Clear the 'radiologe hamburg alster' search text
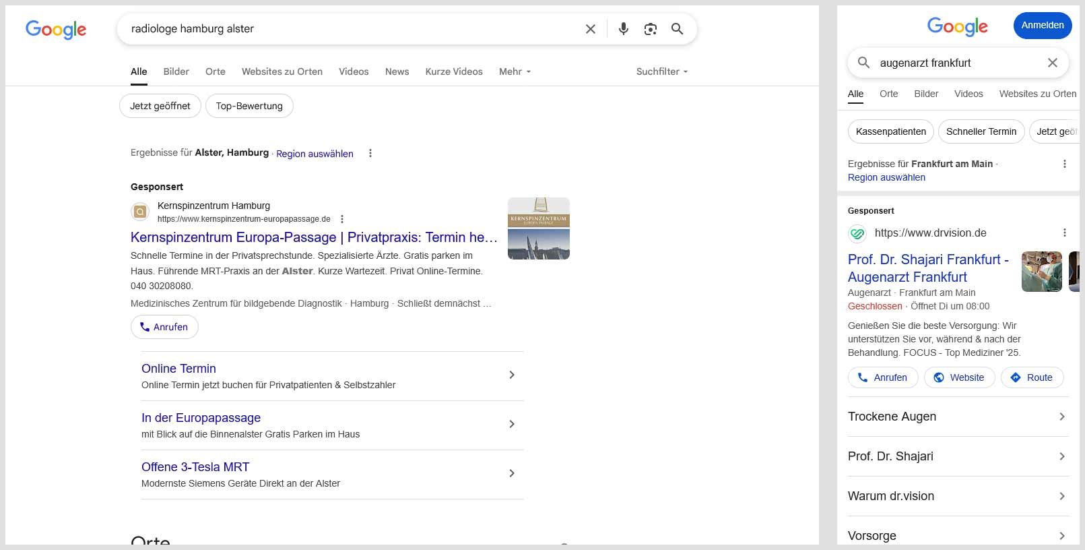The image size is (1085, 550). [x=591, y=29]
